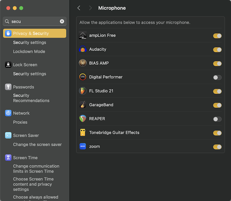
Task: Open Security settings under Lock Screen
Action: [x=29, y=74]
